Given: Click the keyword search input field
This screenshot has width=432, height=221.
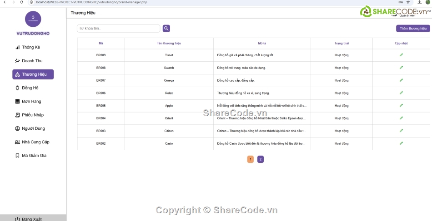Looking at the screenshot, I should click(x=119, y=29).
